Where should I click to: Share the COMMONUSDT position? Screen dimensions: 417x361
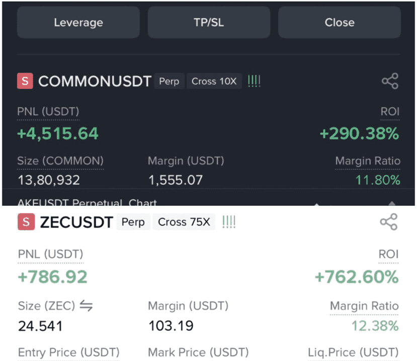[390, 81]
